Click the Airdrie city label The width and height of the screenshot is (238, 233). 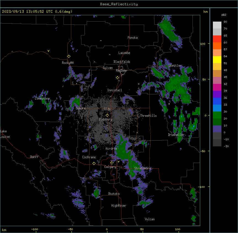pyautogui.click(x=112, y=149)
